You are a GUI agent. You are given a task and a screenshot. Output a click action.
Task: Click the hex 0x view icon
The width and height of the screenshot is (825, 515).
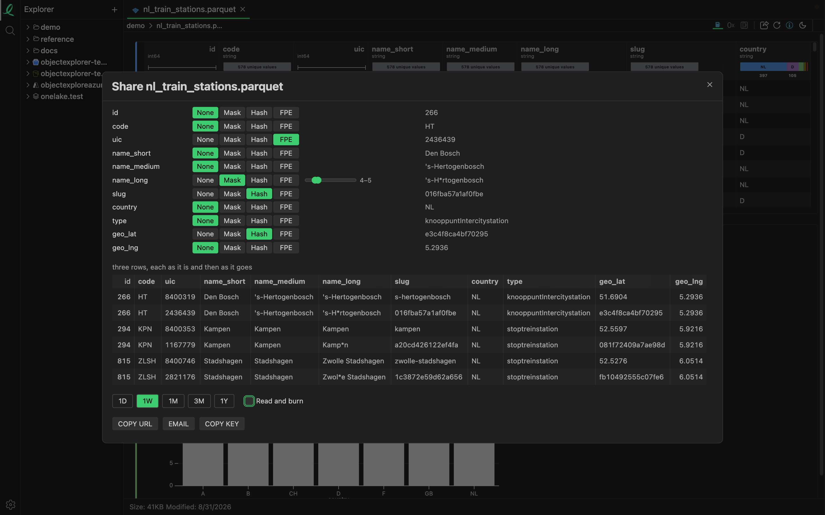[730, 25]
